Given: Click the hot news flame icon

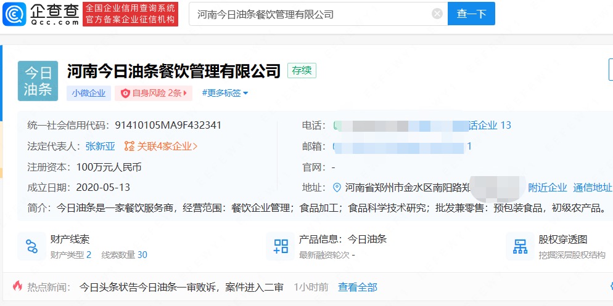Looking at the screenshot, I should pyautogui.click(x=17, y=286).
